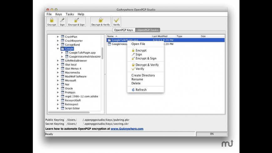Expand the CrashReporter folder
This screenshot has height=153, width=272.
coord(58,41)
